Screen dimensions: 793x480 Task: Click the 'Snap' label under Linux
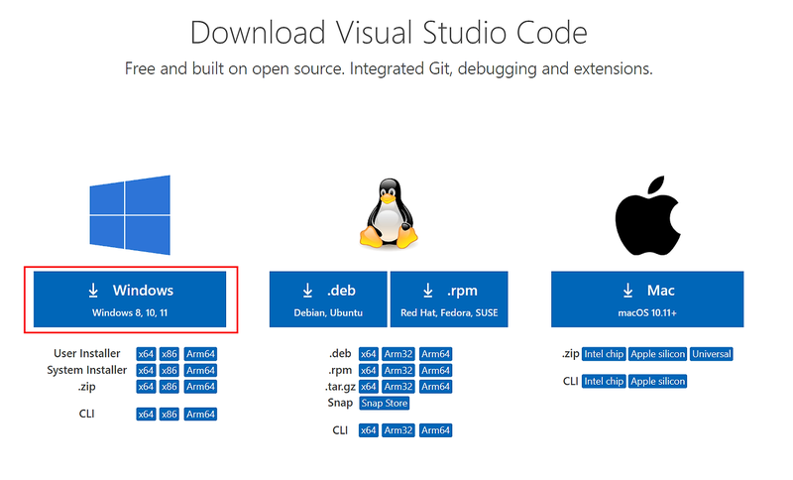coord(340,403)
